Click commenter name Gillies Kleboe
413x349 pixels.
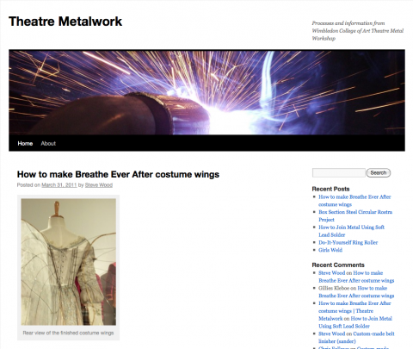click(334, 288)
